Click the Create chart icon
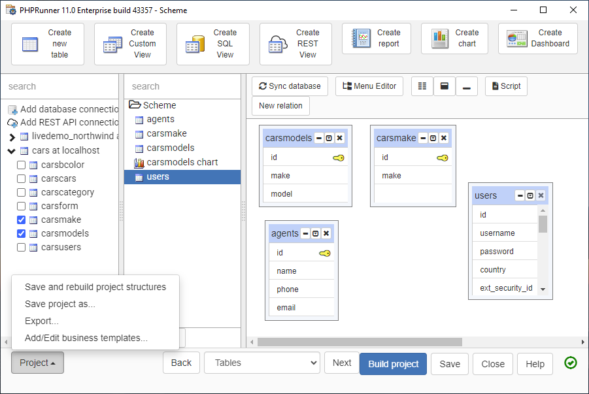This screenshot has width=589, height=394. [x=439, y=39]
